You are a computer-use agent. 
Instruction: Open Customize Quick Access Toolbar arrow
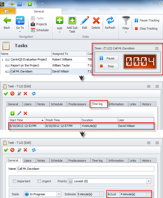[42, 4]
